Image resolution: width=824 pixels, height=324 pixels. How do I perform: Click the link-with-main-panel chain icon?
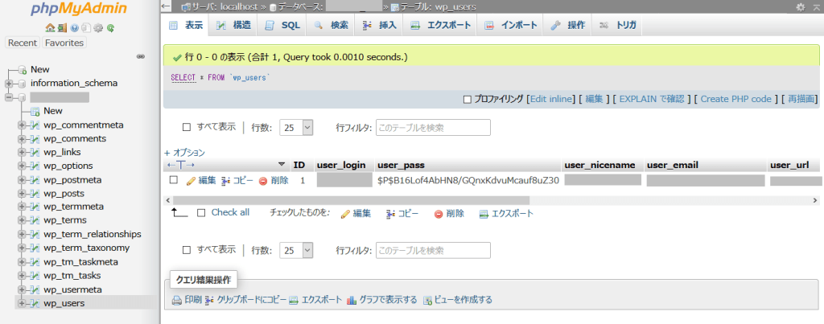(x=141, y=56)
